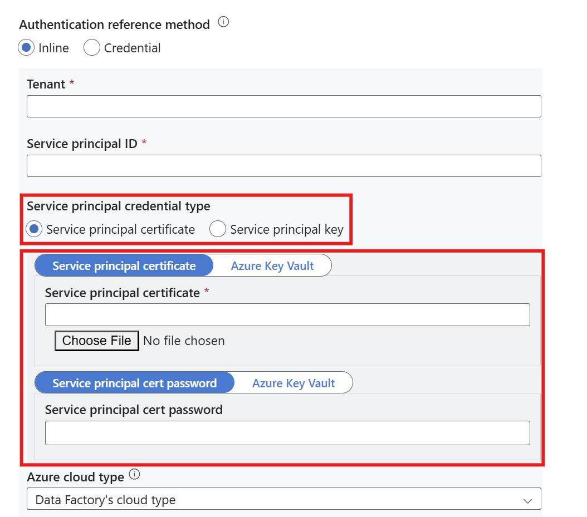Open the Azure cloud type dropdown
Viewport: 587px width, 517px height.
pos(283,499)
